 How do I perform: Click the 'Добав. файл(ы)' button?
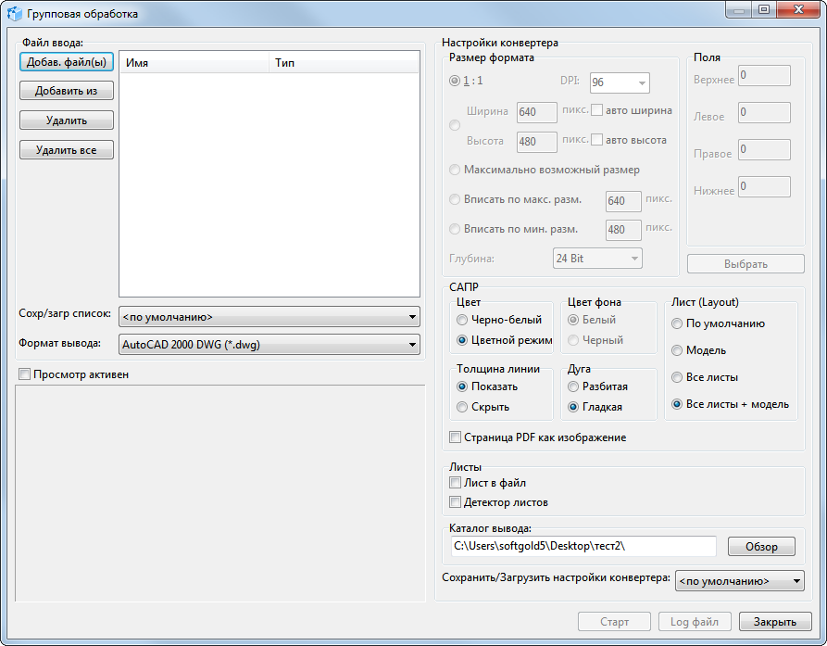(66, 63)
